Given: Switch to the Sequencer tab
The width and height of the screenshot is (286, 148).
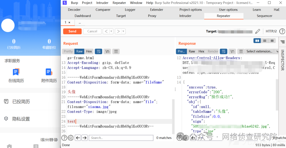Looking at the screenshot, I should click(265, 16).
